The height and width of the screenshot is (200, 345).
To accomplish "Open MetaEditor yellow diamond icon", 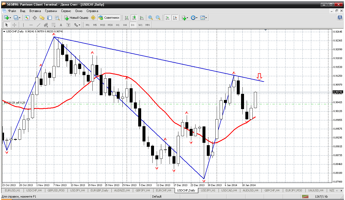I will click(x=93, y=18).
